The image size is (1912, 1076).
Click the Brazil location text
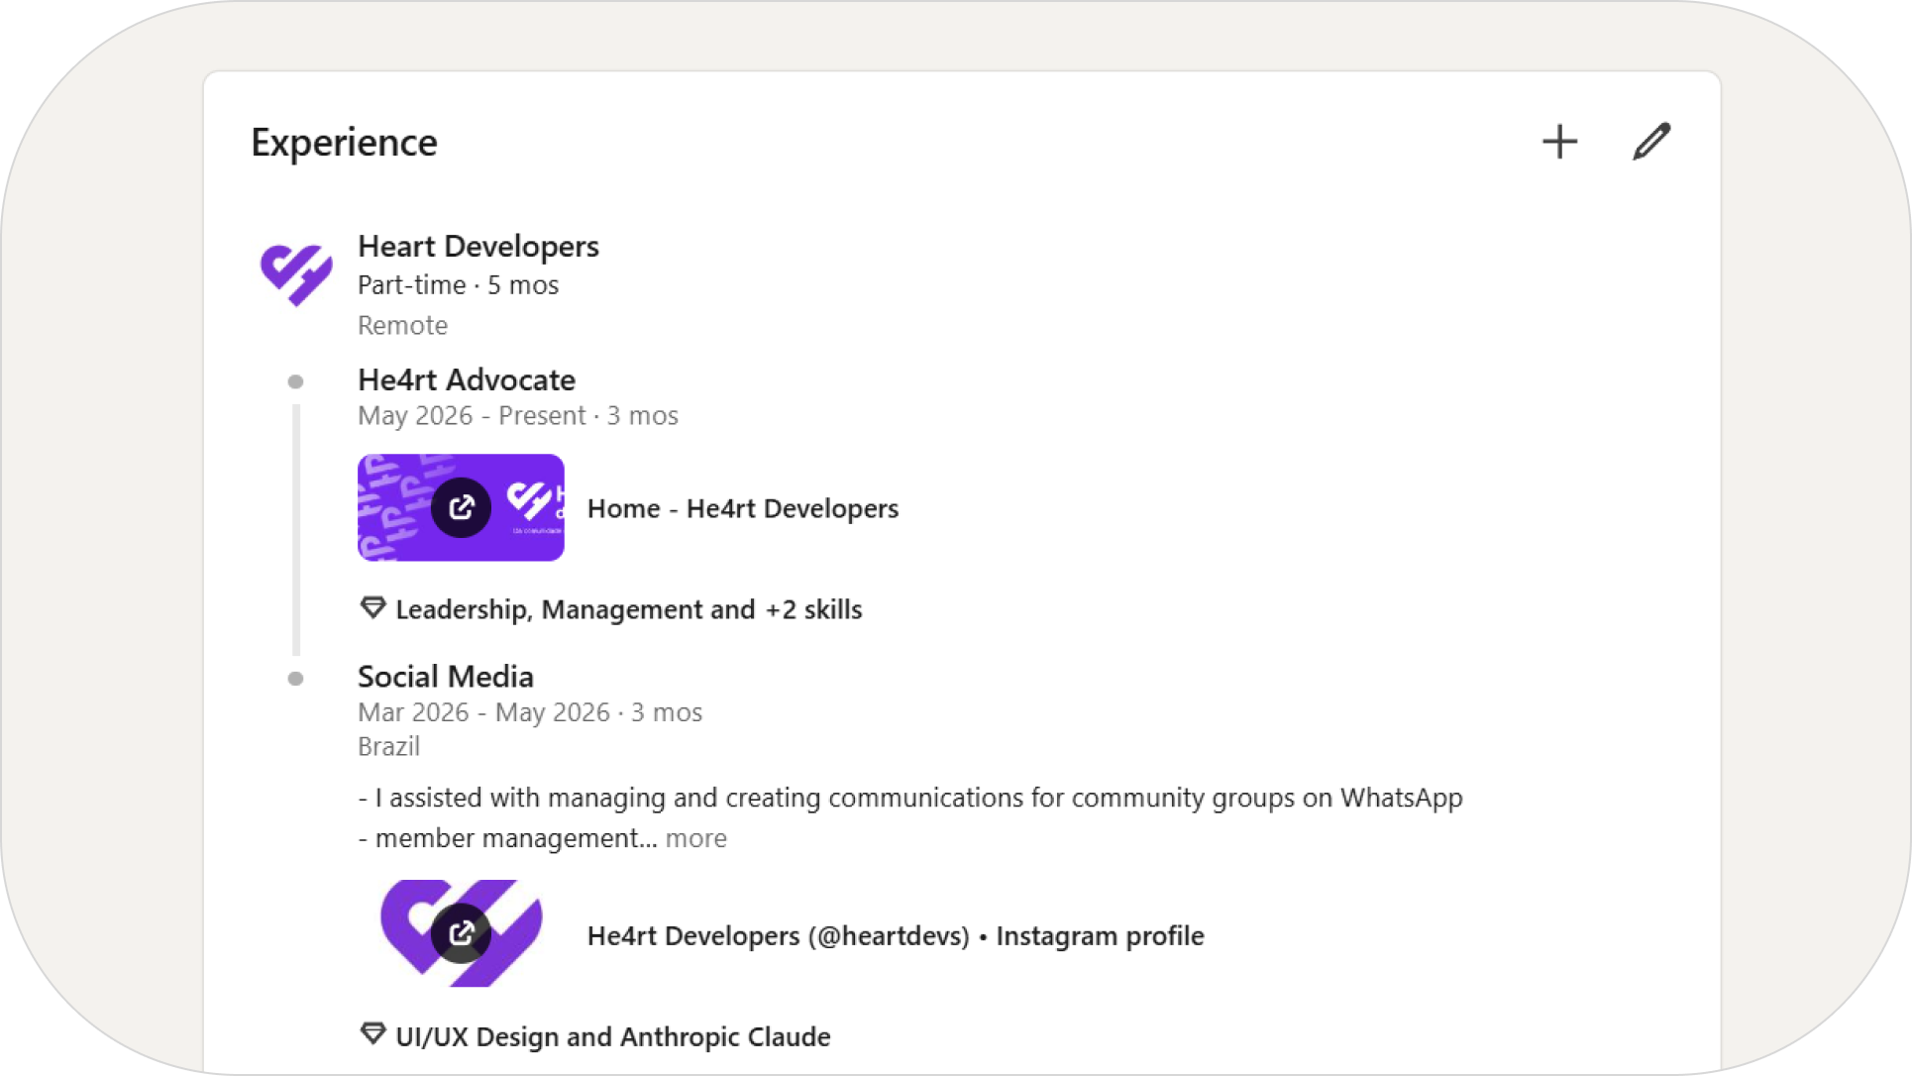[x=388, y=746]
